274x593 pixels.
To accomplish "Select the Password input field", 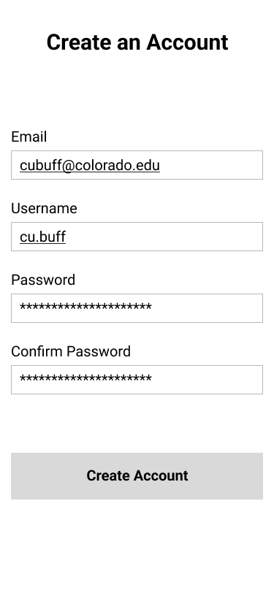I will coord(137,308).
